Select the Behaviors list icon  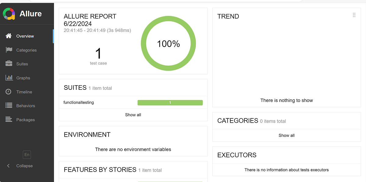click(x=9, y=106)
